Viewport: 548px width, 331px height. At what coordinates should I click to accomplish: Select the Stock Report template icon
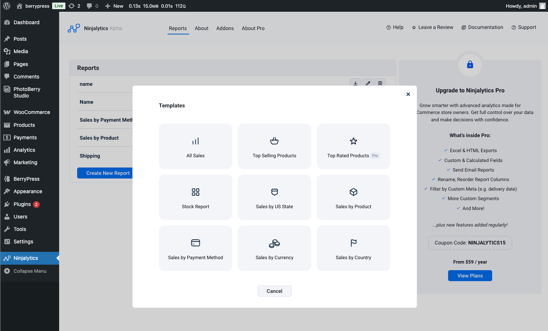[x=195, y=197]
